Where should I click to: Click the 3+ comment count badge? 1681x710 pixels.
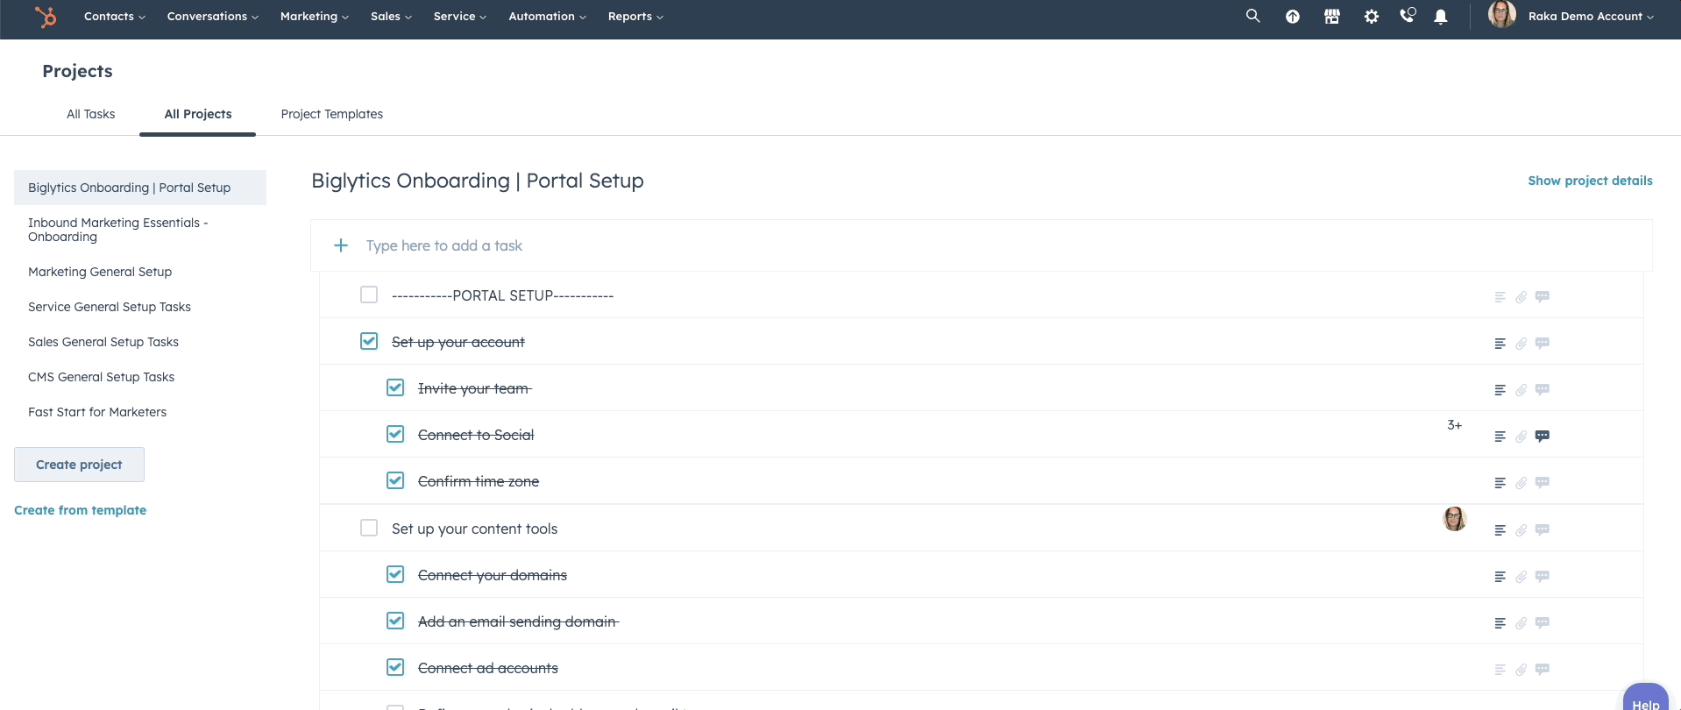[x=1454, y=425]
